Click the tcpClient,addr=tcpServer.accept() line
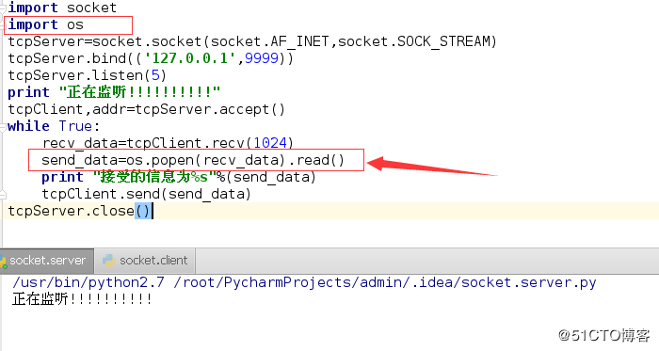659x351 pixels. pos(146,109)
